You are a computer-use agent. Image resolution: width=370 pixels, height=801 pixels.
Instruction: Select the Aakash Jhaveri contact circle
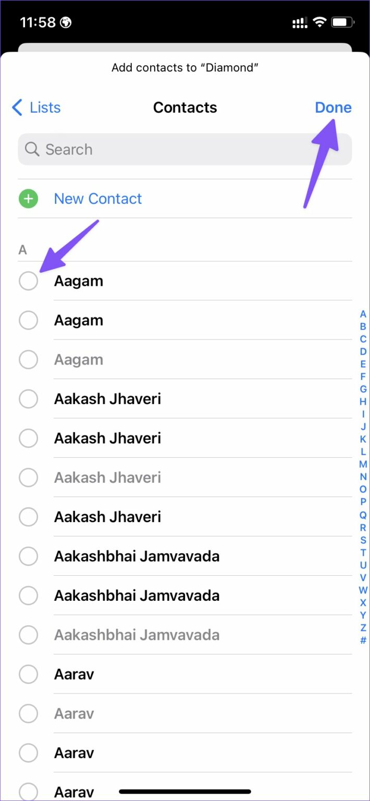(29, 399)
